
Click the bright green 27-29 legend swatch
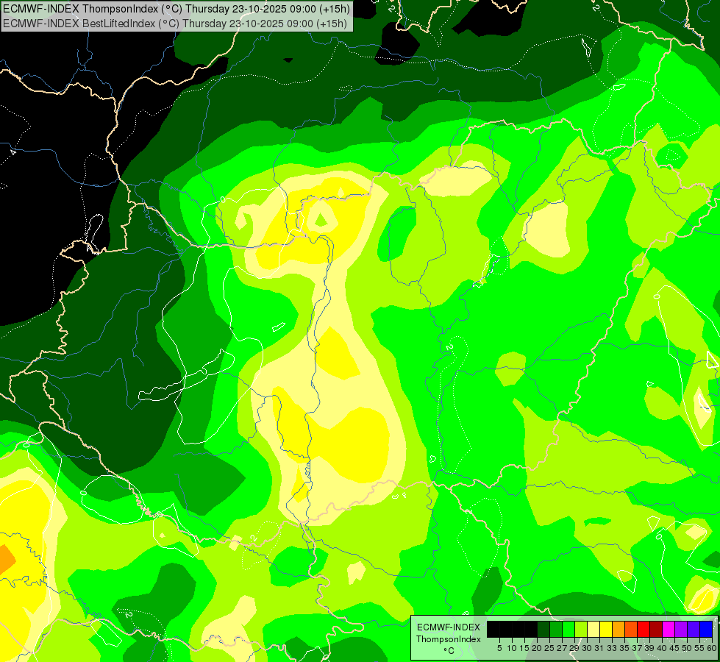pyautogui.click(x=568, y=630)
